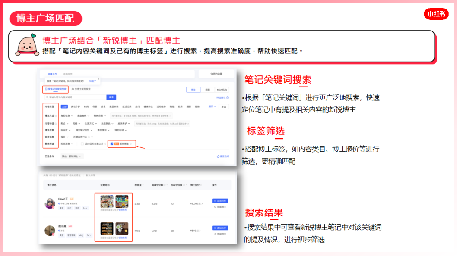Open the 特色背景 dropdown
Viewport: 457px width, 256px height.
point(100,116)
